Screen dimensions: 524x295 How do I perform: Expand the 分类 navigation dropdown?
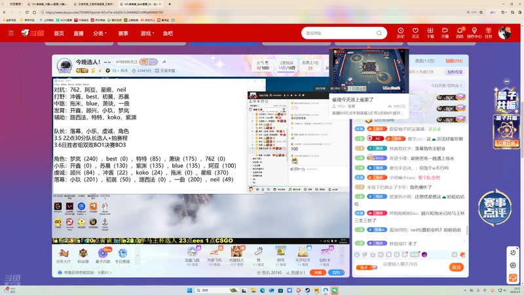coord(100,33)
